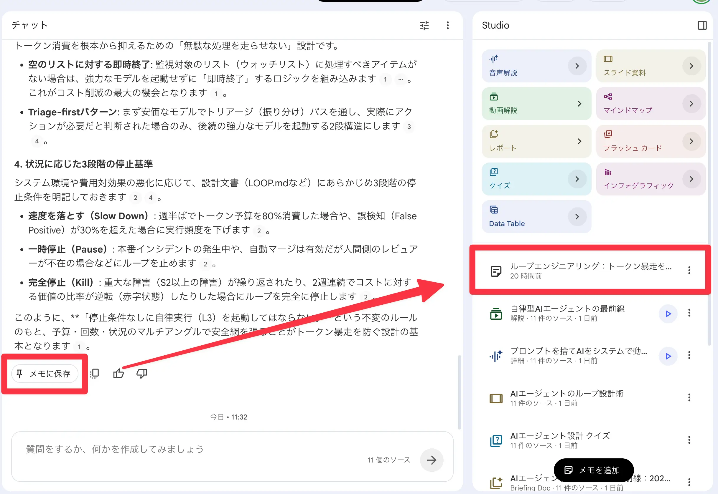Give thumbs down to response

click(141, 374)
